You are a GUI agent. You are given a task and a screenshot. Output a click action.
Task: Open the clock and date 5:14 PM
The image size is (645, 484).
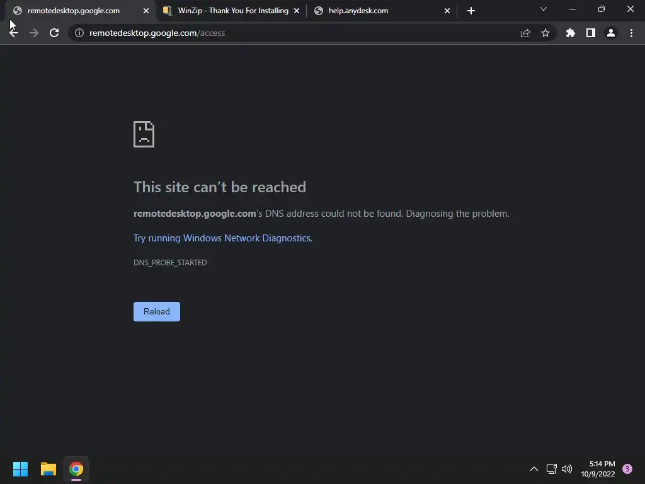pyautogui.click(x=598, y=469)
